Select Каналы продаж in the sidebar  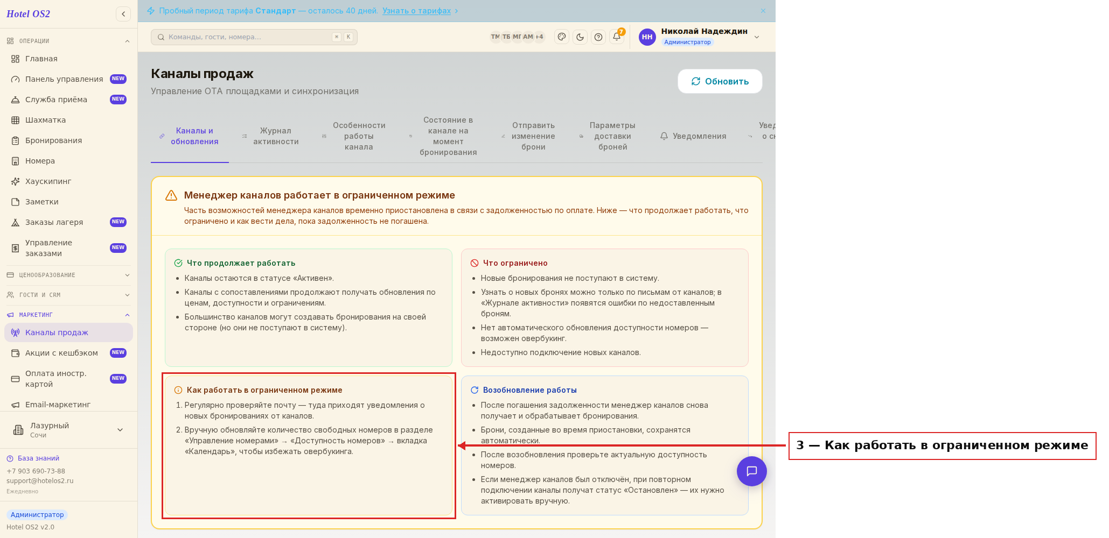68,332
